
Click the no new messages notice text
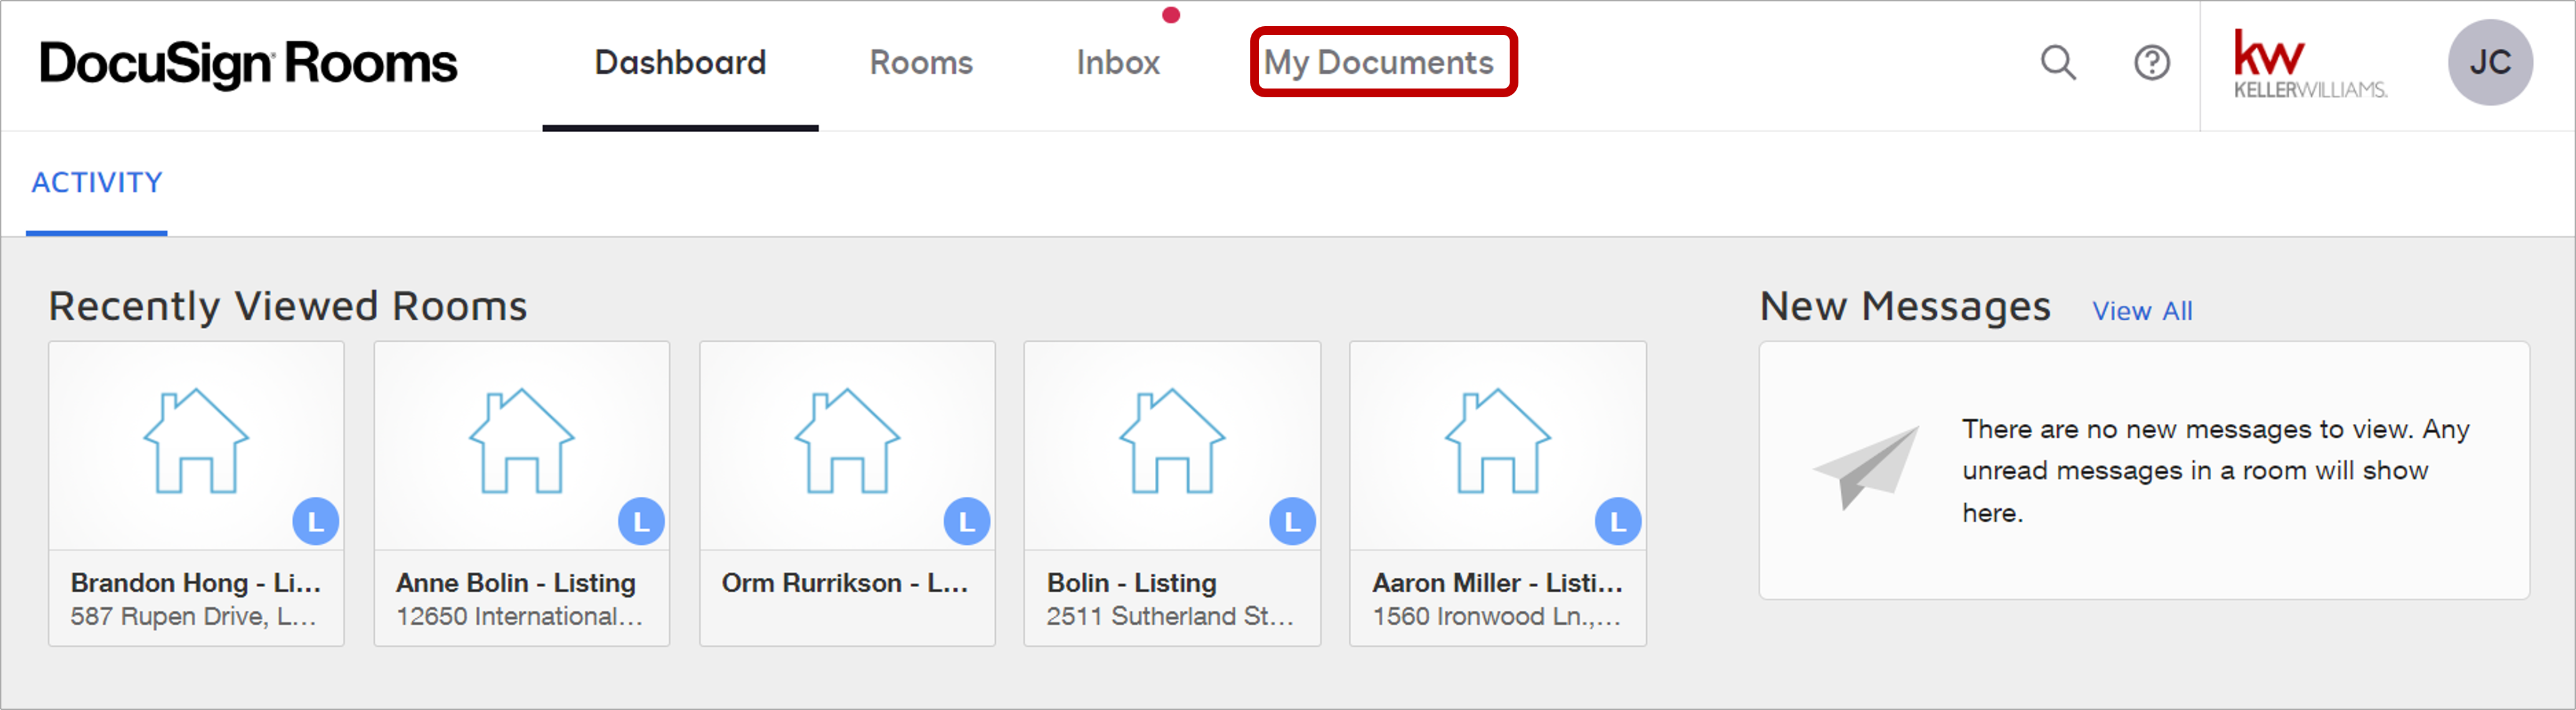pyautogui.click(x=2215, y=471)
